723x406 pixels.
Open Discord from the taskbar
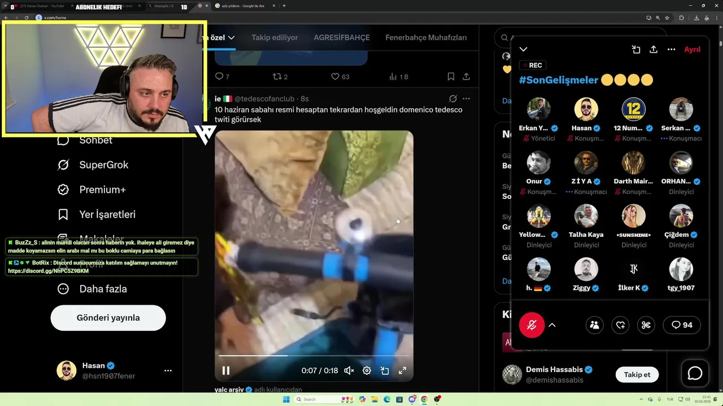coord(412,399)
